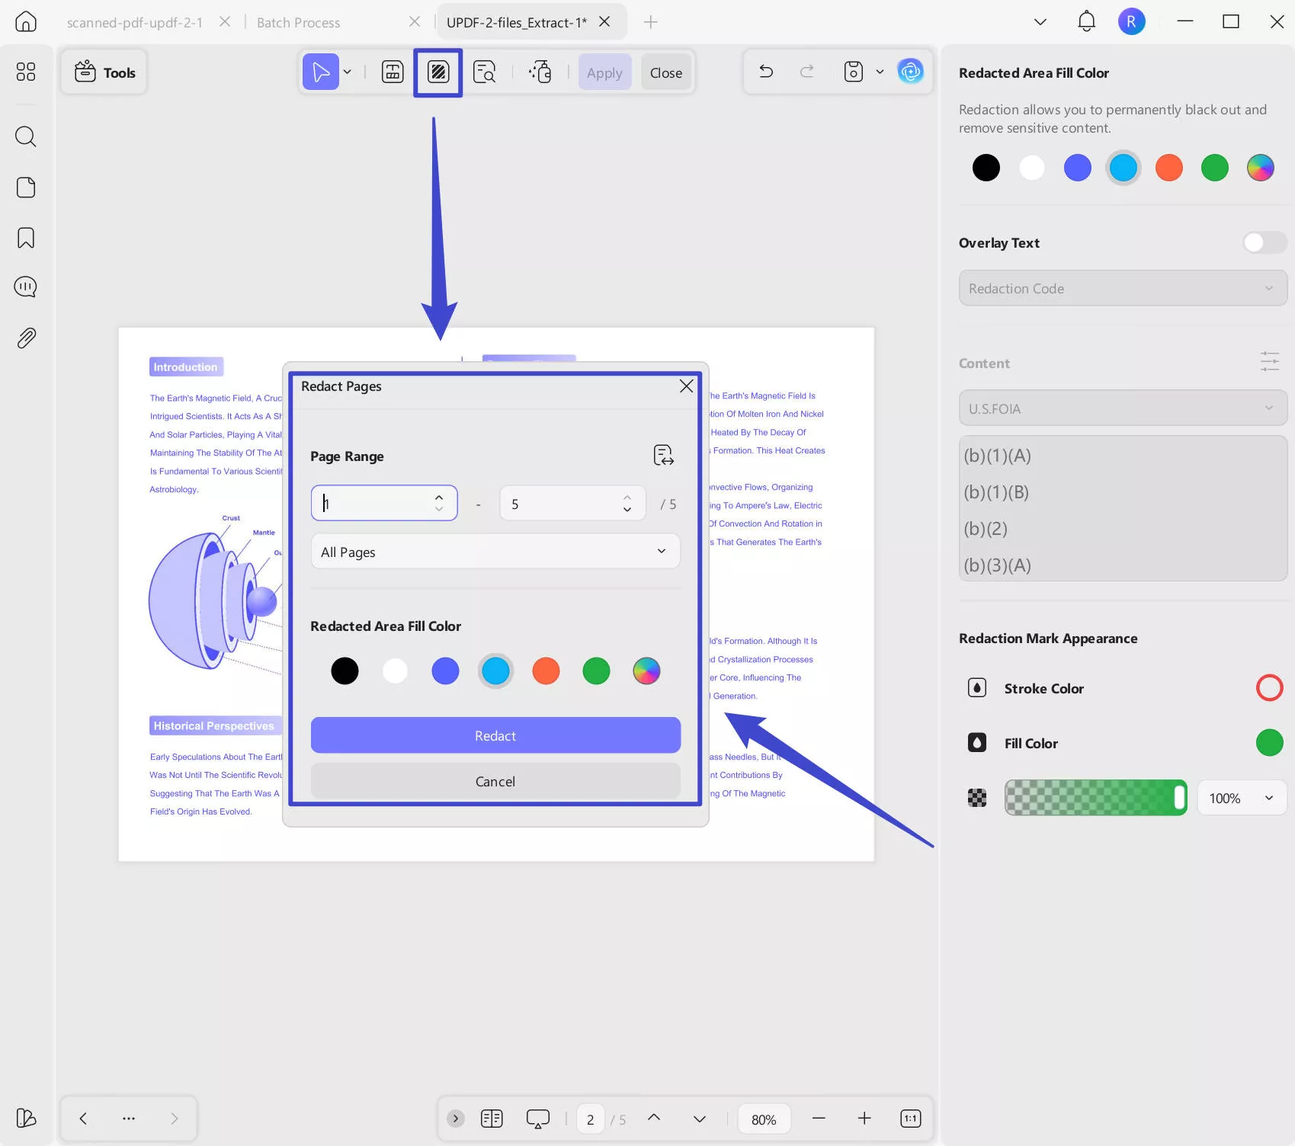Click the Apply button in toolbar
Image resolution: width=1295 pixels, height=1146 pixels.
pos(604,72)
